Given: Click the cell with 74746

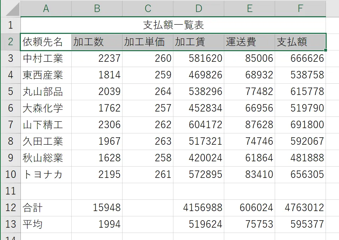Looking at the screenshot, I should click(250, 141).
